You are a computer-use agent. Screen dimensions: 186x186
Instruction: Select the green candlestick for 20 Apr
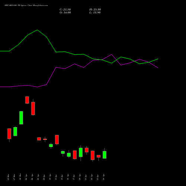[x=81, y=152]
